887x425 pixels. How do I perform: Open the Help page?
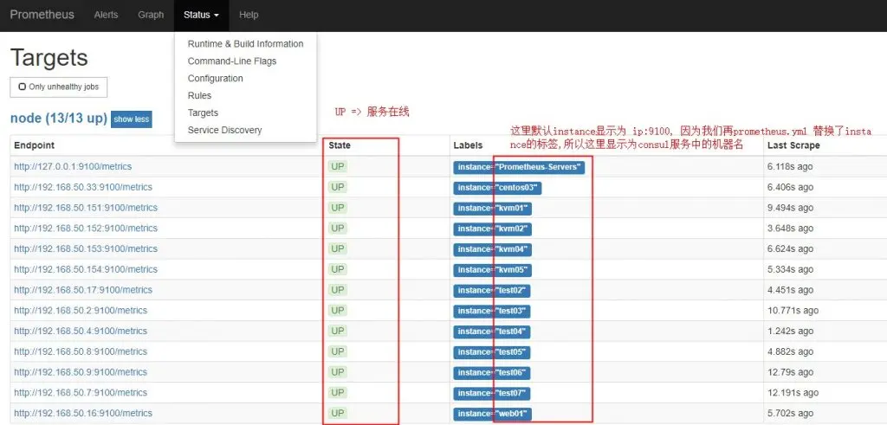249,16
